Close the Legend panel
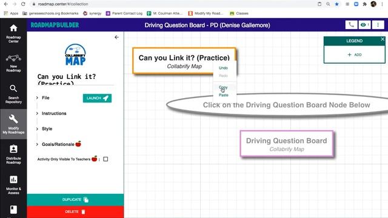Image resolution: width=388 pixels, height=218 pixels. 383,39
